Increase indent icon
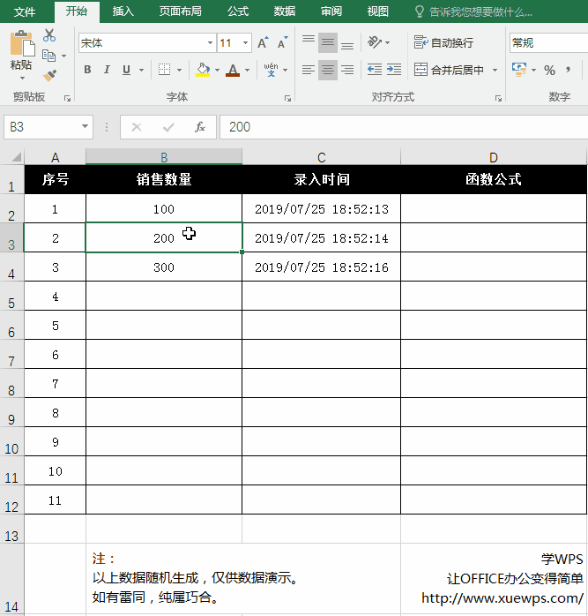Viewport: 588px width, 616px height. pos(394,70)
